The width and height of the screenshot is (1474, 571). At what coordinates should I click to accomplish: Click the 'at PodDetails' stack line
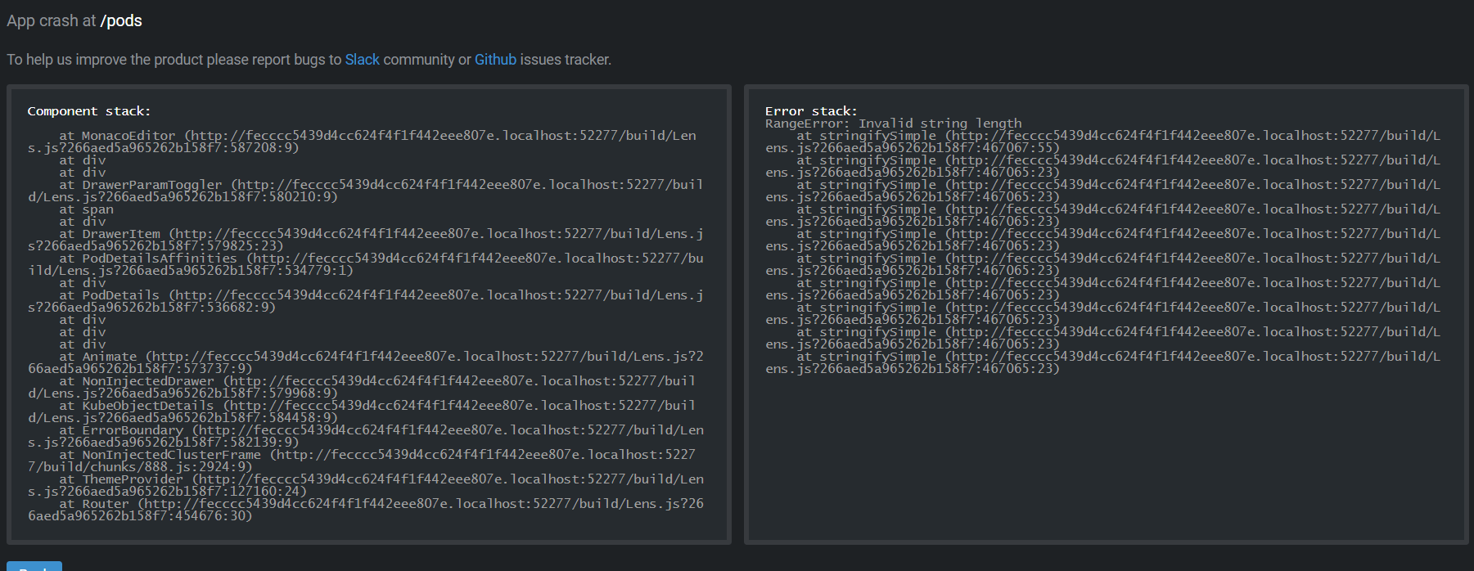(x=365, y=301)
